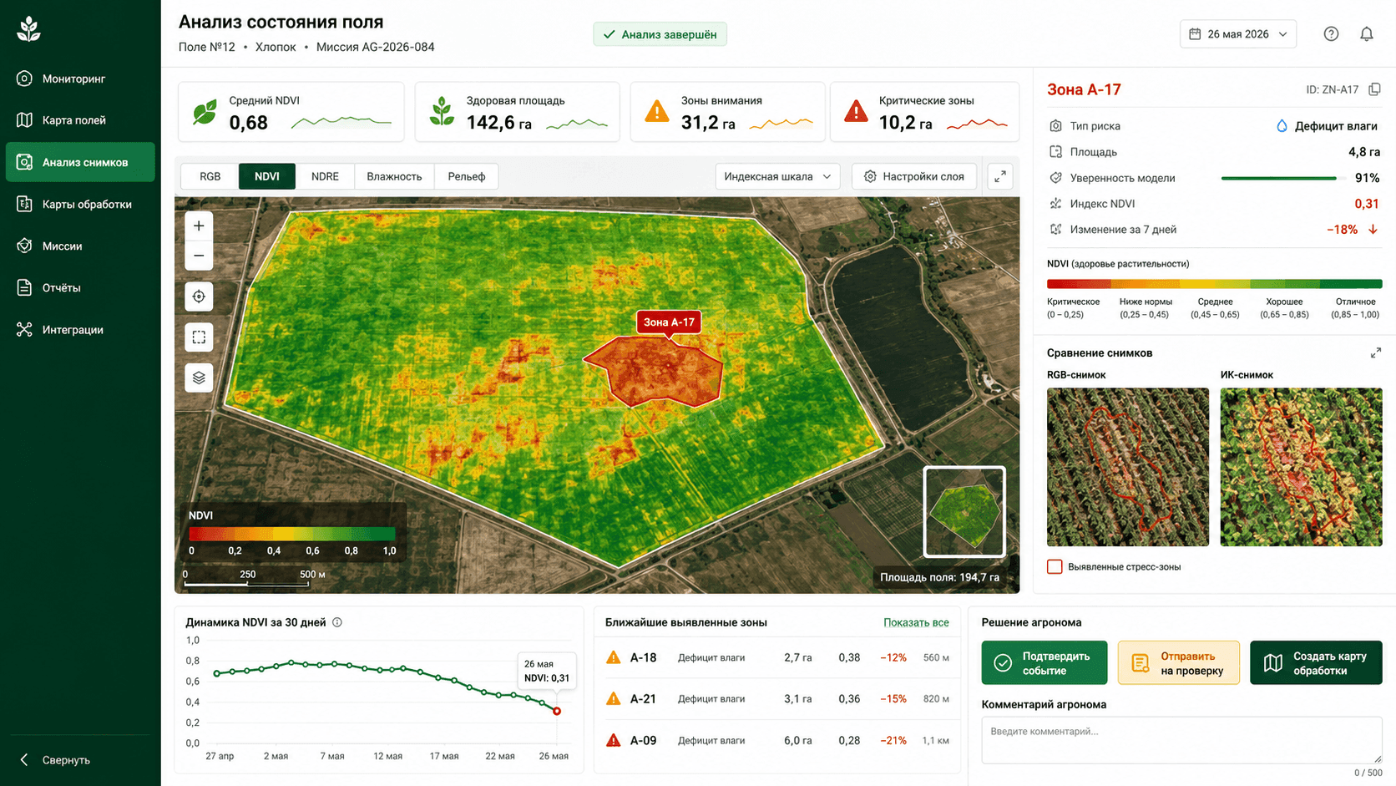Zoom out on the field map
Screen dimensions: 1396x786
coord(199,256)
